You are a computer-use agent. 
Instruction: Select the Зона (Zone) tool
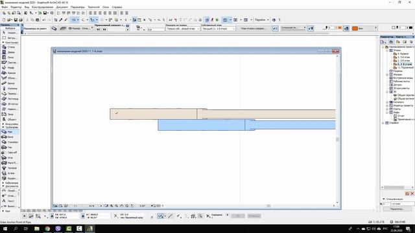[9, 115]
